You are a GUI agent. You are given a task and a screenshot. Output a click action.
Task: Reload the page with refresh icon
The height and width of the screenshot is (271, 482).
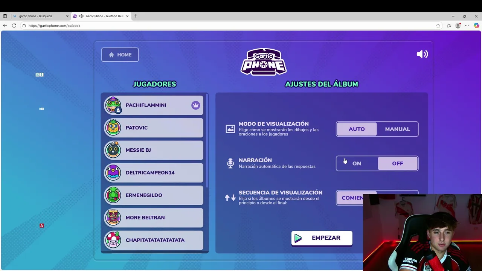(x=14, y=26)
